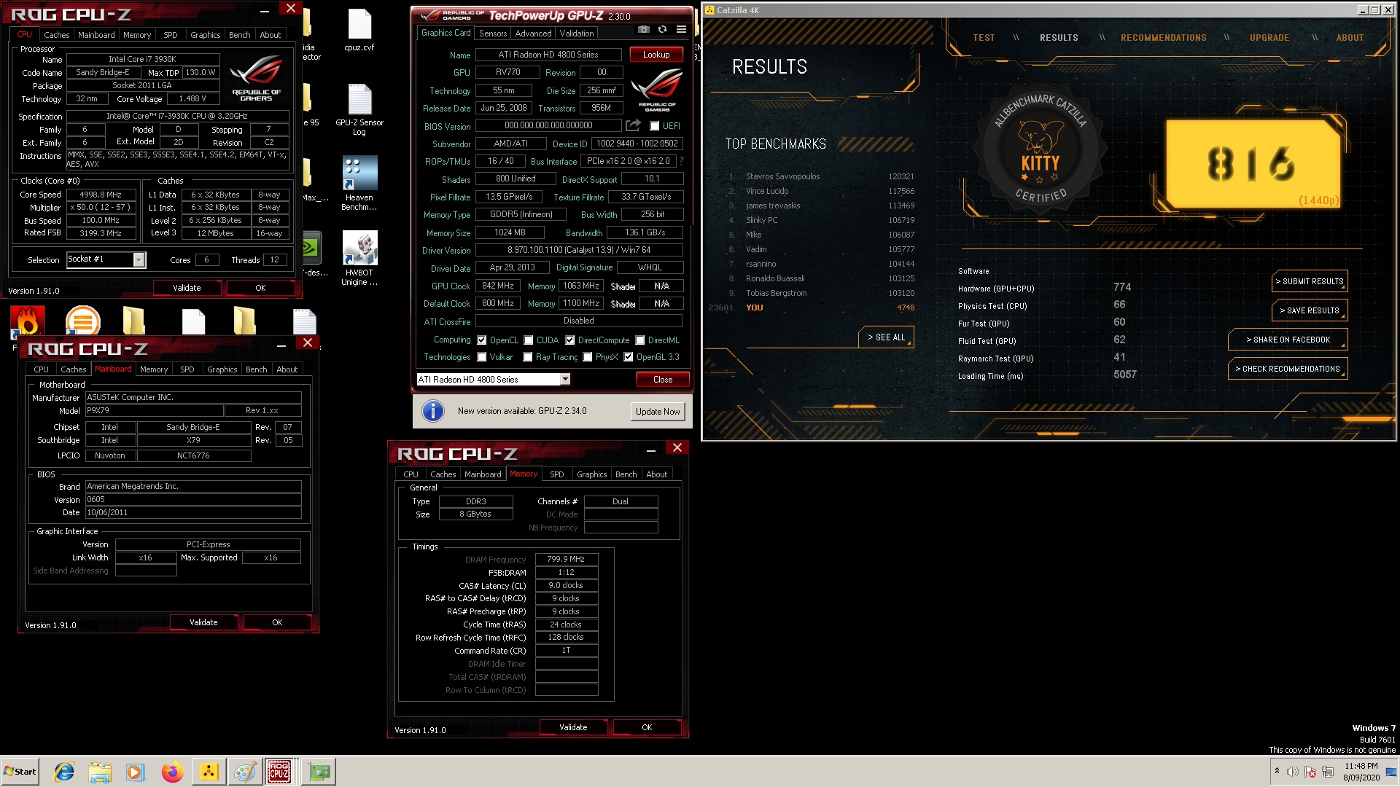Open UPGRADE menu in Catzilla

[x=1269, y=38]
